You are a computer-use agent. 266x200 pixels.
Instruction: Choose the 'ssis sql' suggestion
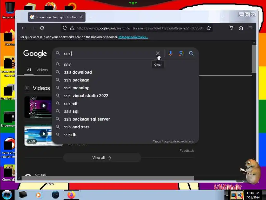coord(125,111)
